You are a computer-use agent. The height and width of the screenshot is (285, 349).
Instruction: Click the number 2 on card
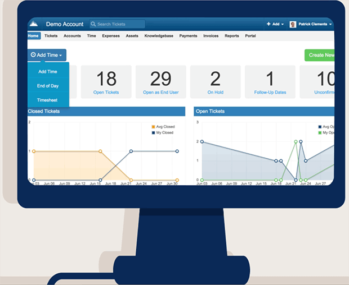[215, 79]
